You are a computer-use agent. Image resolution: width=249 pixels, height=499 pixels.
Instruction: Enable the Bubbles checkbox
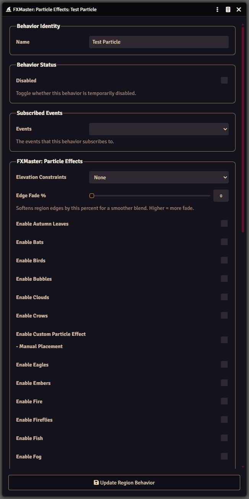[224, 279]
